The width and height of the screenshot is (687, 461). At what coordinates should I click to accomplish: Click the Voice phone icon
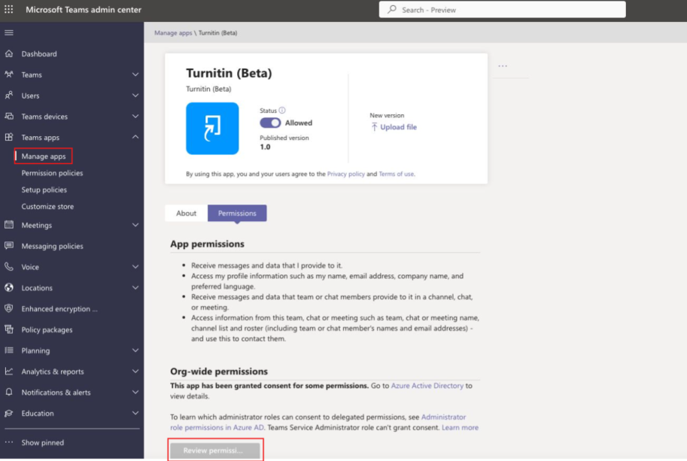click(9, 267)
